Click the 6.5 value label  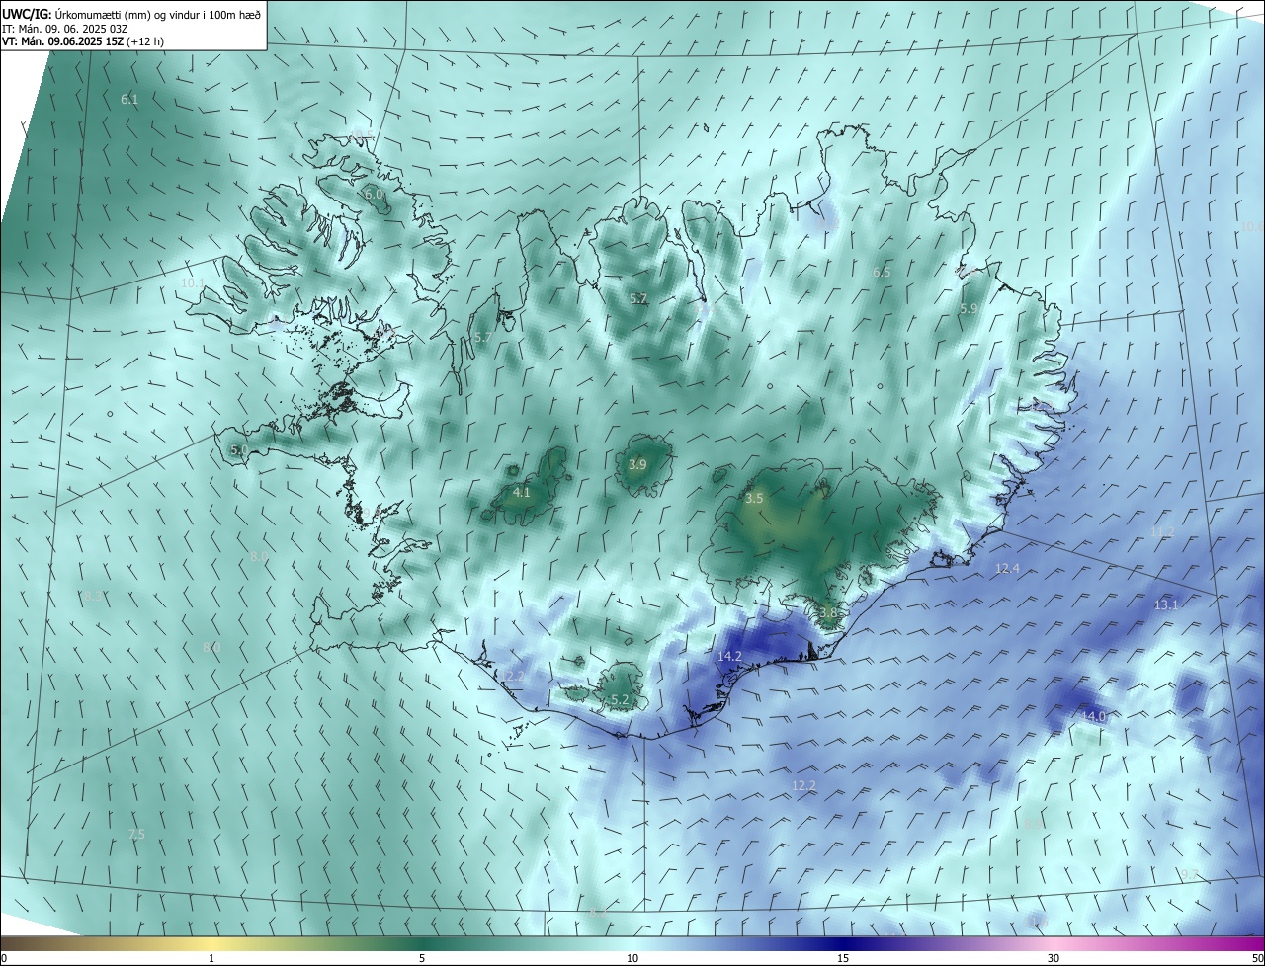[882, 273]
